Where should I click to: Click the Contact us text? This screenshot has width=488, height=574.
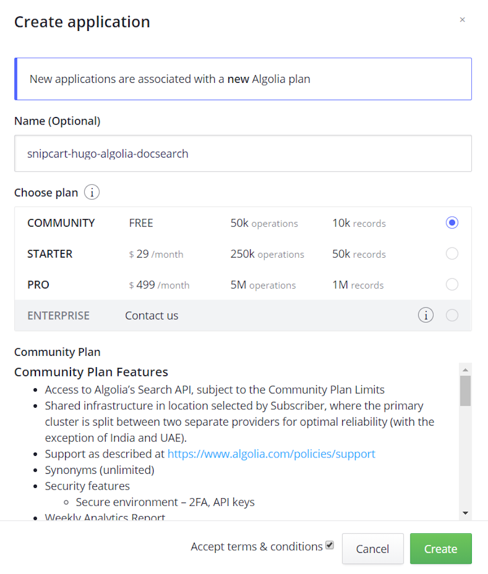coord(151,315)
